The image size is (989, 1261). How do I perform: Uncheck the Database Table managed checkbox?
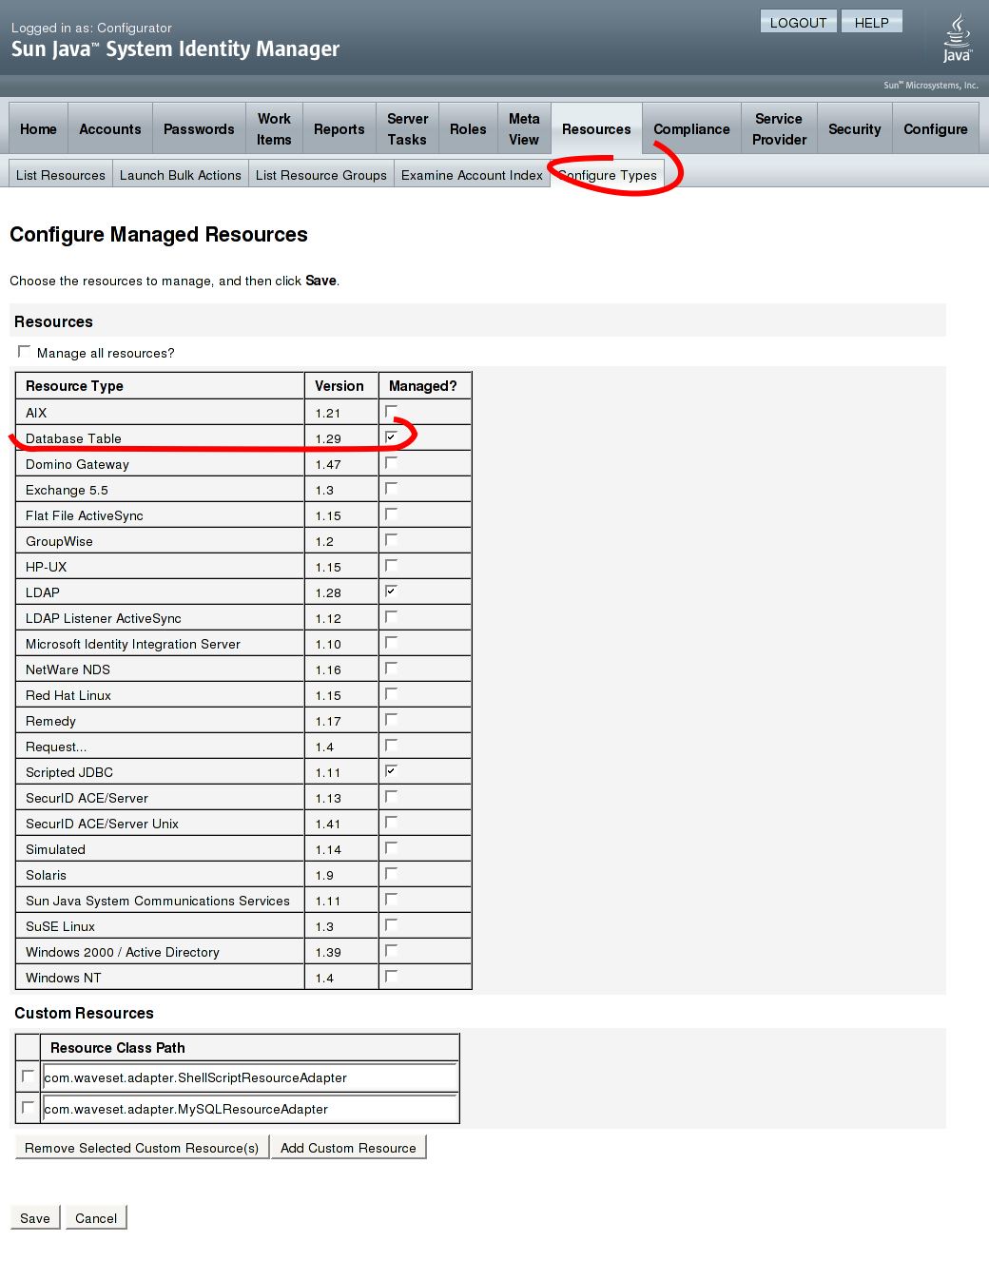click(391, 436)
